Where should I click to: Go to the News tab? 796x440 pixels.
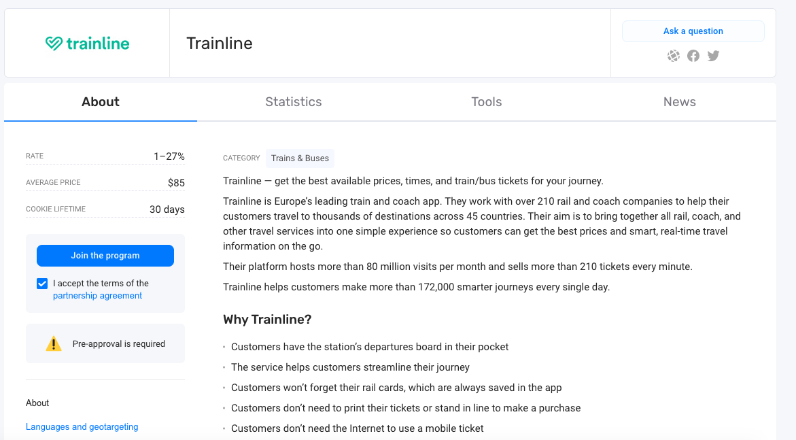679,102
